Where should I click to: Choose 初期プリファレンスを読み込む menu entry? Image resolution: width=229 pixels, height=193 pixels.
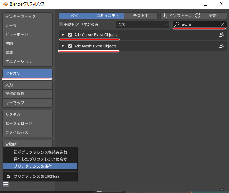(x=40, y=152)
